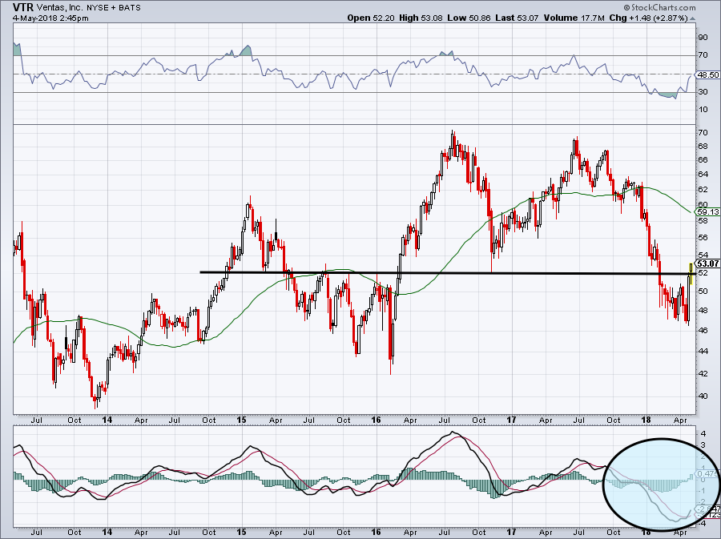This screenshot has height=539, width=721.
Task: Click the Open 52.20 quote value
Action: (x=369, y=18)
